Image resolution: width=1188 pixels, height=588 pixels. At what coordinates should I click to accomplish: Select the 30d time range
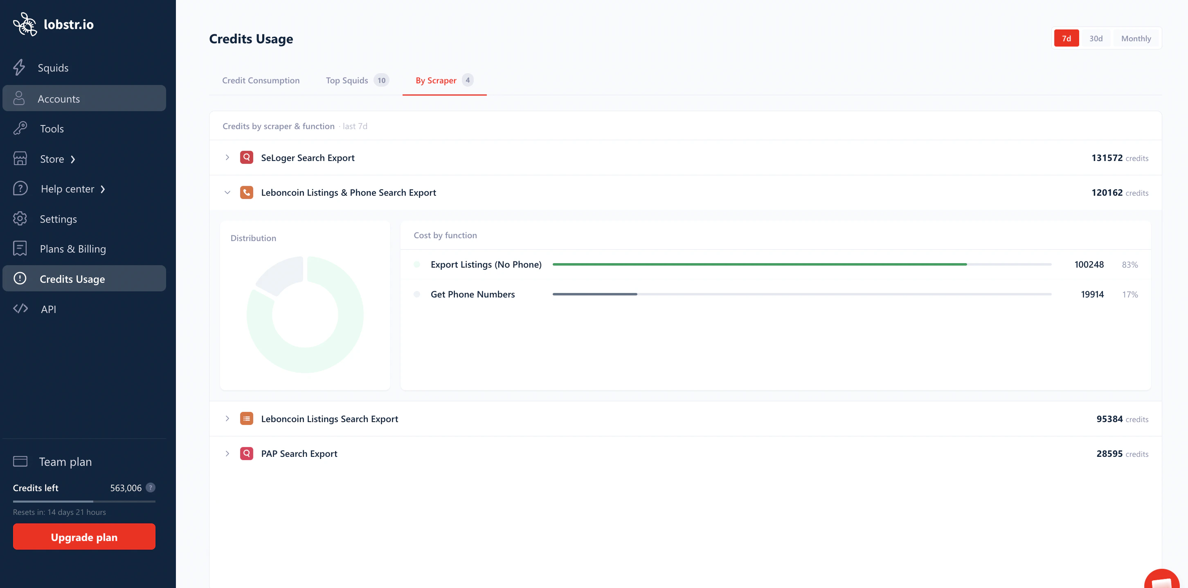coord(1096,38)
